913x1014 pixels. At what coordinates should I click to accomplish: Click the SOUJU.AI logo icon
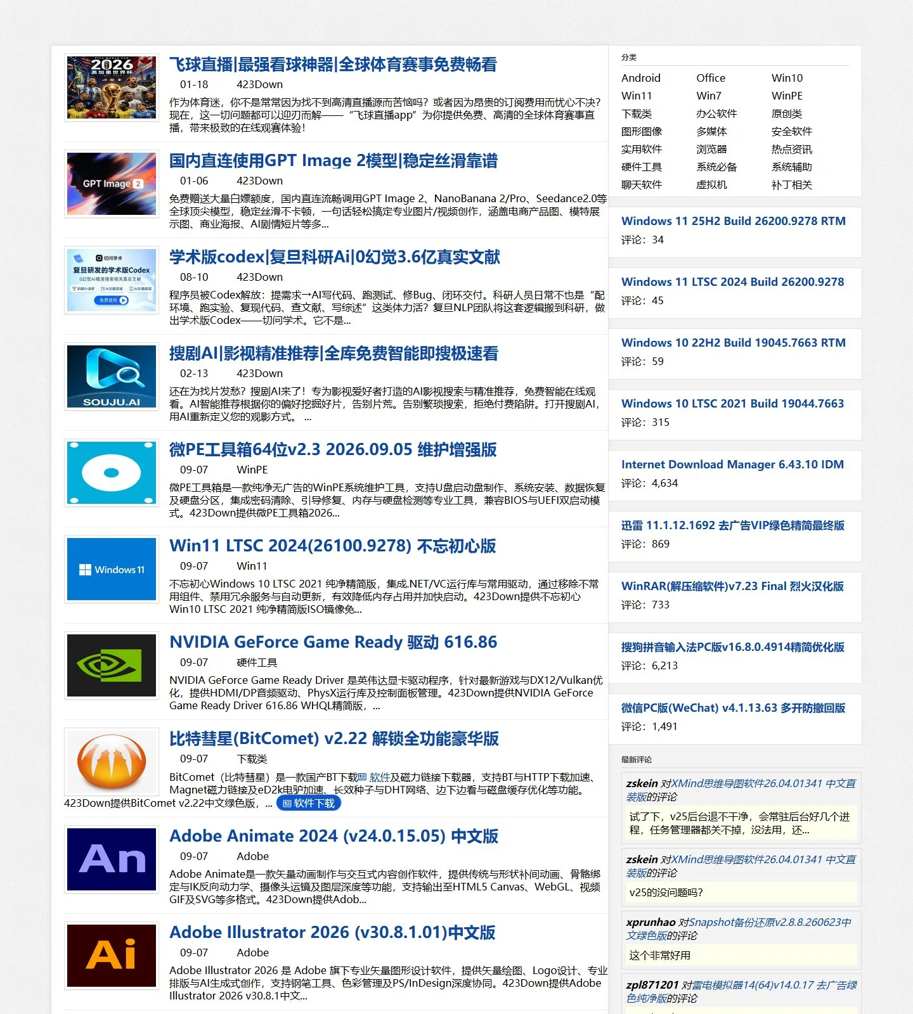pyautogui.click(x=112, y=376)
